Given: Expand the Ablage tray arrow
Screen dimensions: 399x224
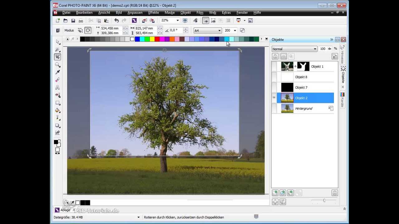Looking at the screenshot, I should point(344,209).
